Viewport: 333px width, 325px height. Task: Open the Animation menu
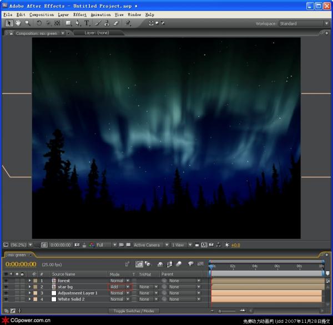click(100, 14)
